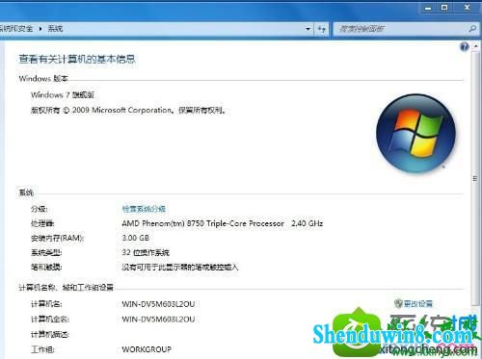The height and width of the screenshot is (359, 482).
Task: Go to 系统和安全 breadcrumb item
Action: coord(16,29)
